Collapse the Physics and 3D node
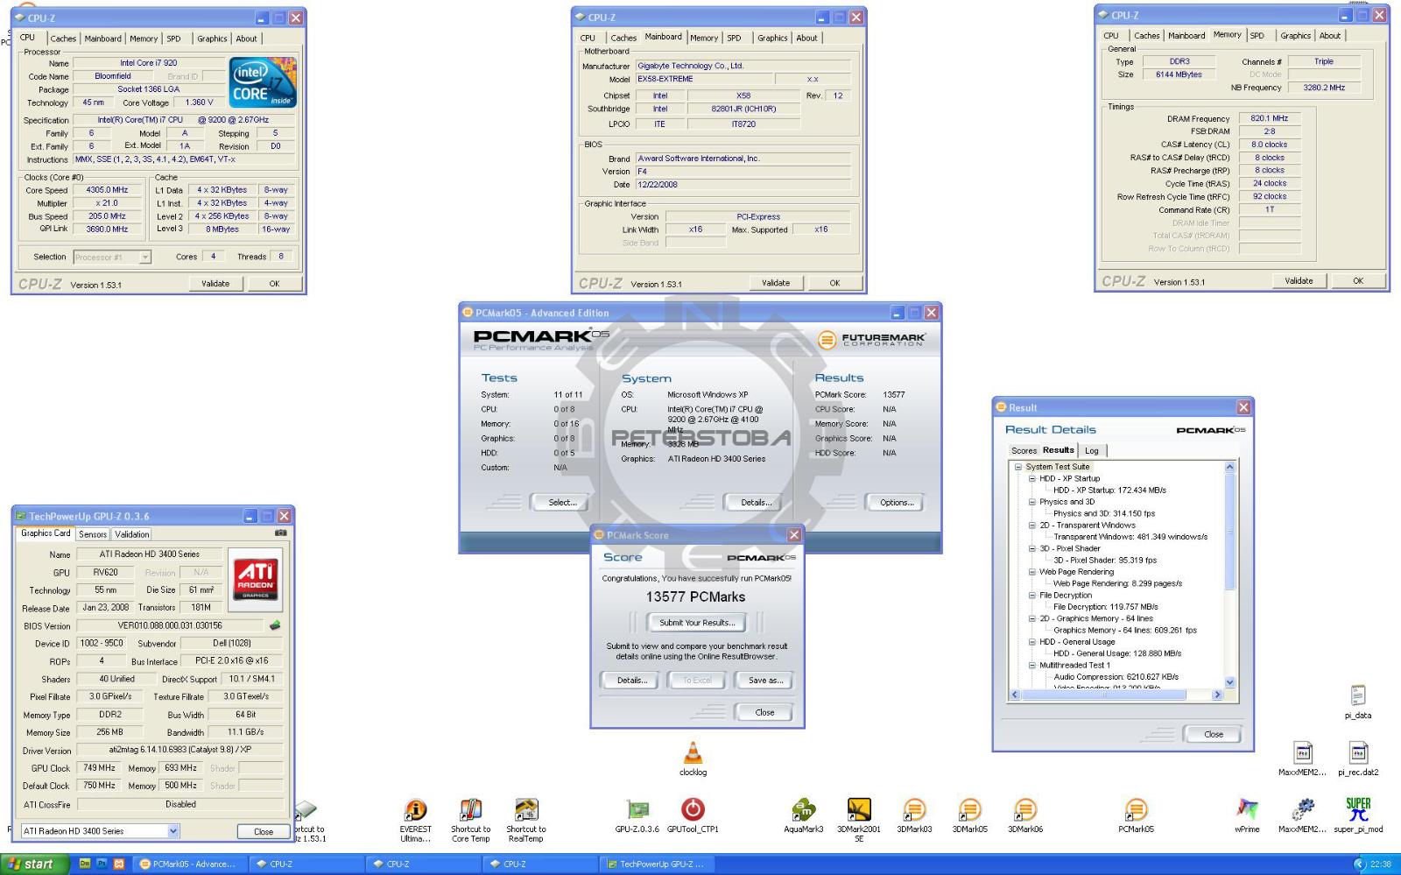 pos(1032,502)
